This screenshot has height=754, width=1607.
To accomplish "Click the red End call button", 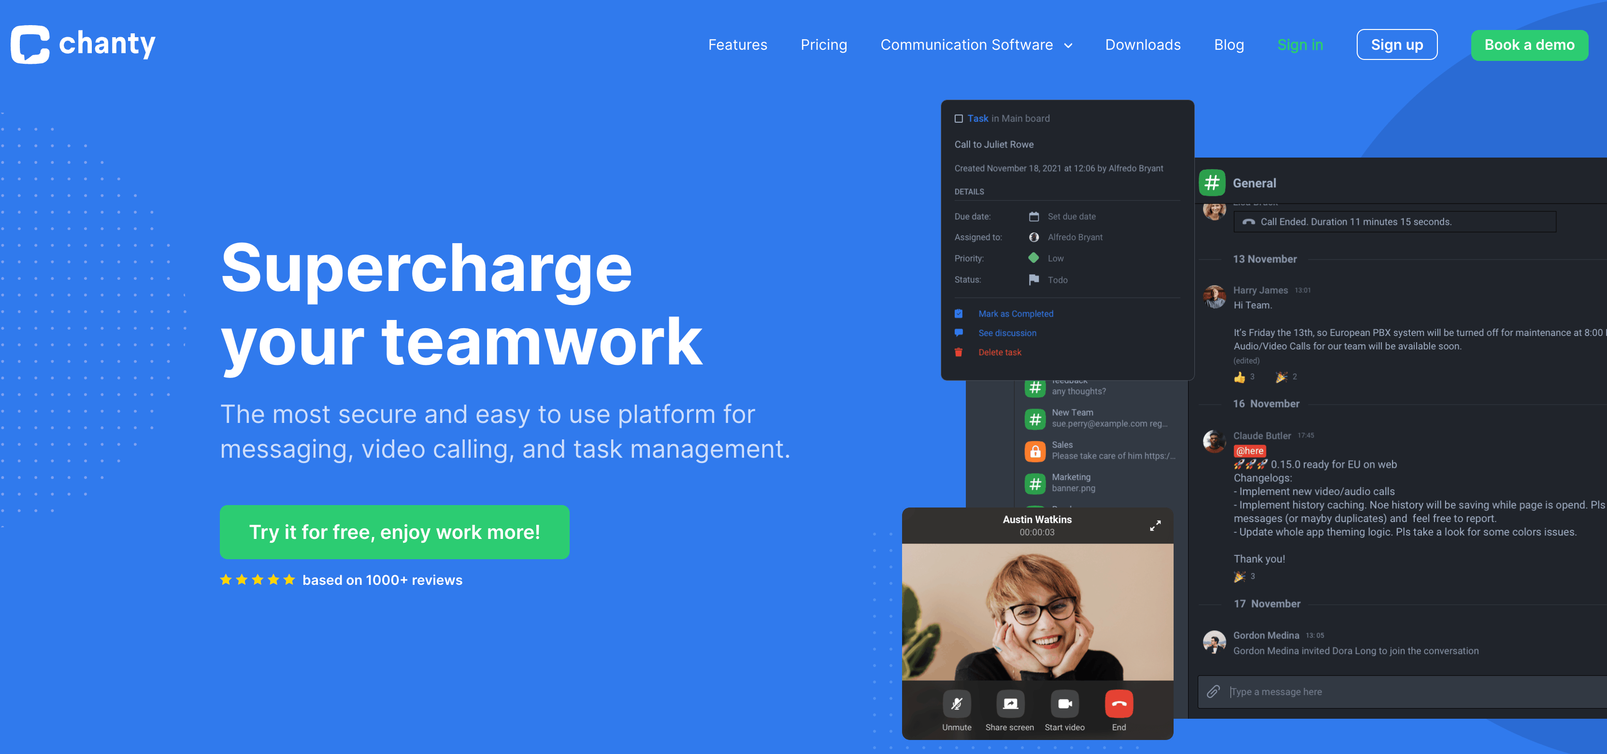I will click(x=1119, y=704).
